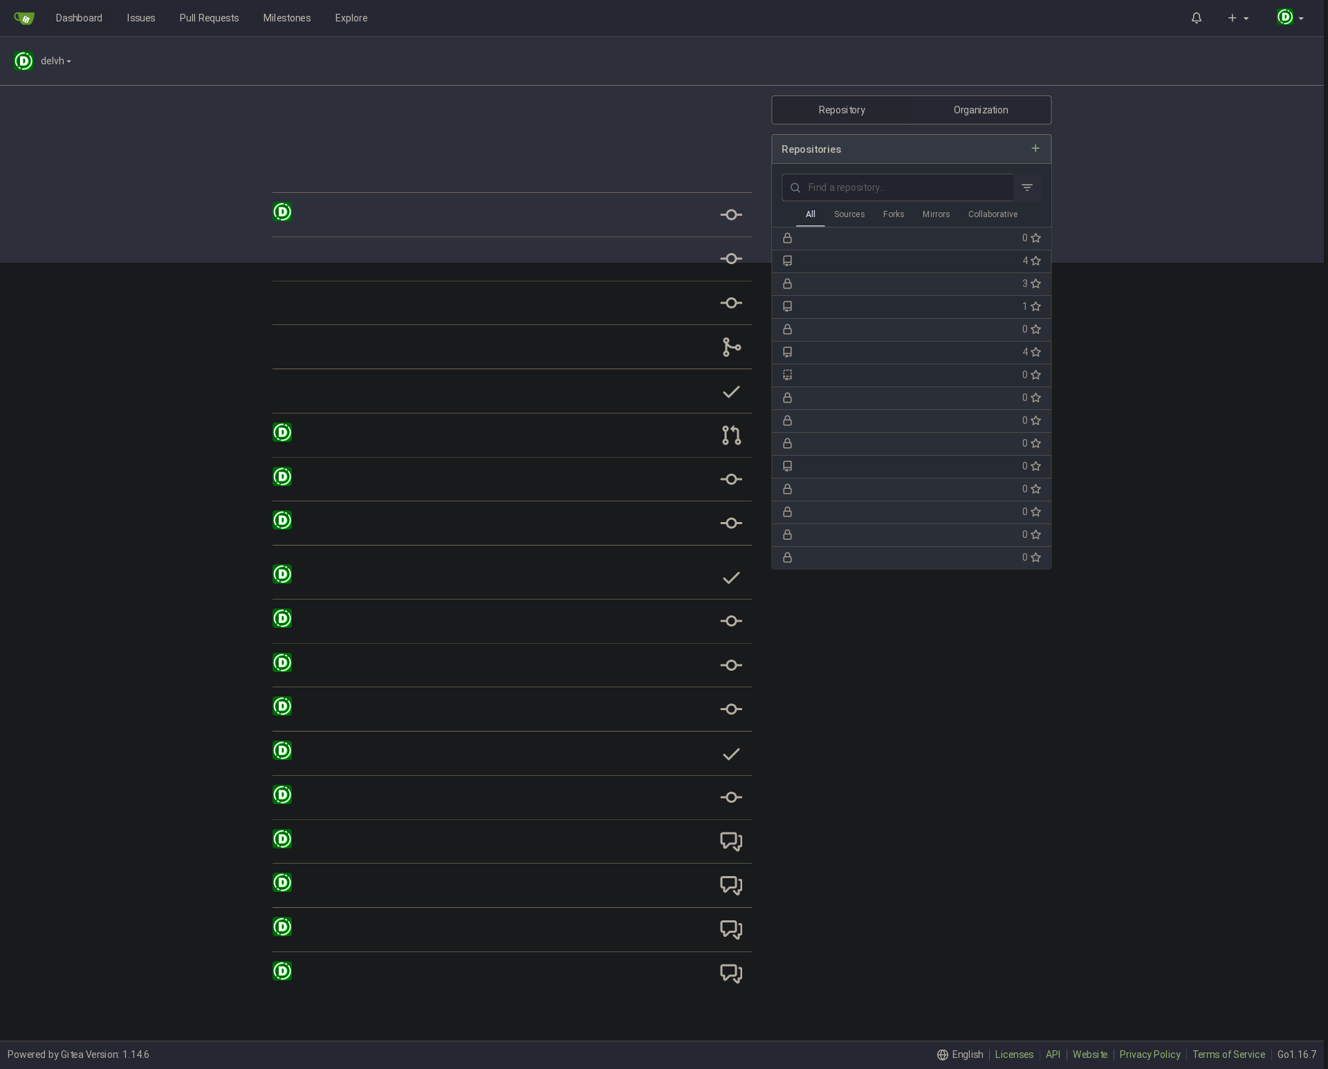Click the star icon beside the count 3
This screenshot has height=1069, width=1328.
[1035, 283]
